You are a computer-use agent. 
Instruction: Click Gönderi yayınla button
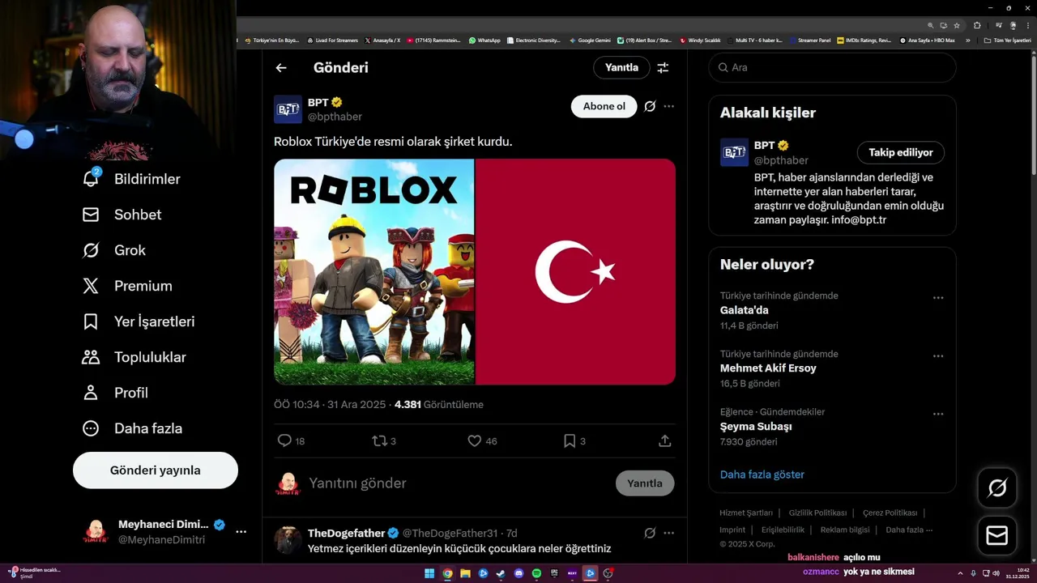click(156, 470)
